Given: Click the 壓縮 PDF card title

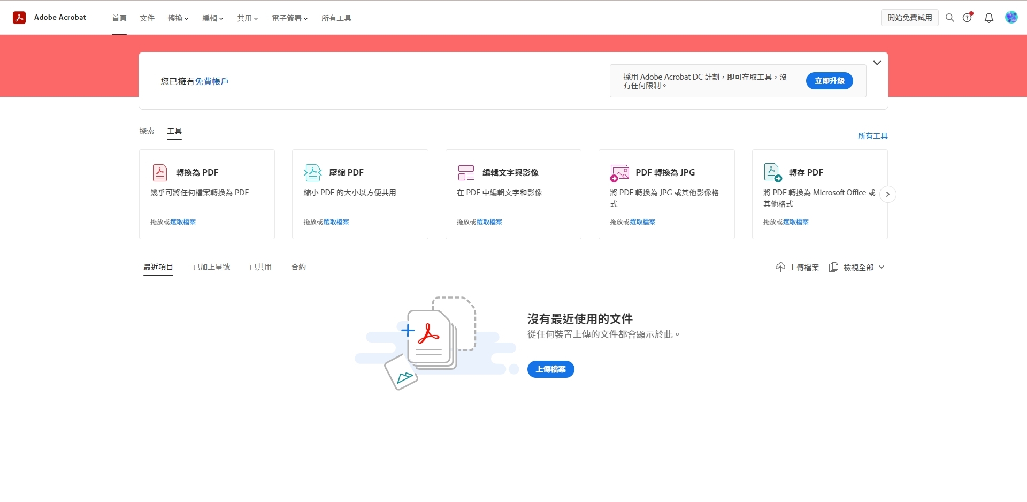Looking at the screenshot, I should pyautogui.click(x=346, y=172).
